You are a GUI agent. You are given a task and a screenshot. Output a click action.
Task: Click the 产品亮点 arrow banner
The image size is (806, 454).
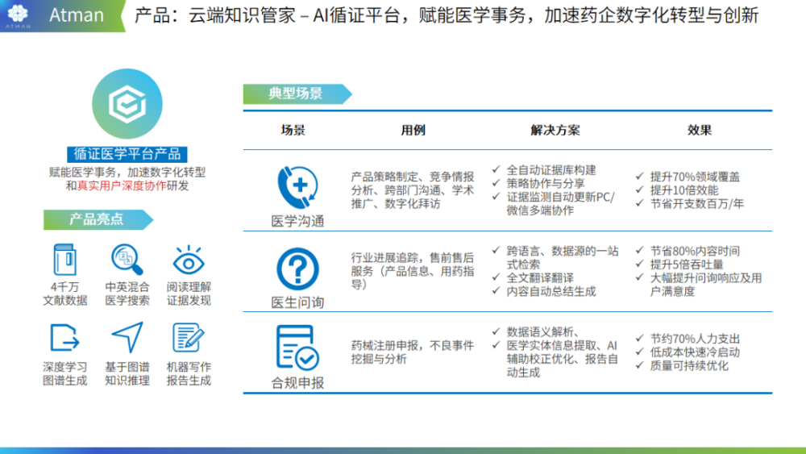[x=98, y=219]
